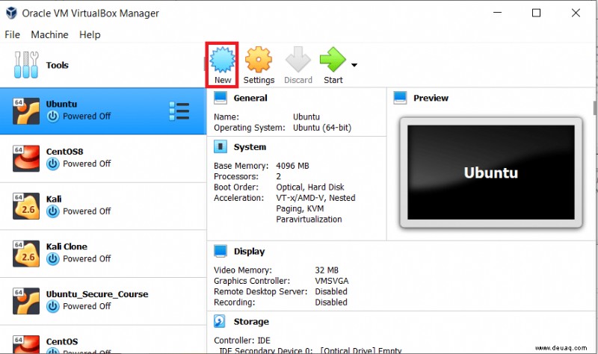The height and width of the screenshot is (354, 598).
Task: Click the VirtualBox logo in title bar
Action: (x=11, y=13)
